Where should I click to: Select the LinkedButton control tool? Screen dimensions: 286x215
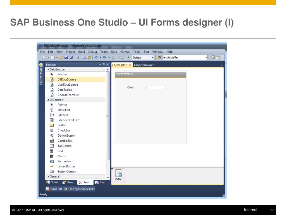pyautogui.click(x=75, y=166)
